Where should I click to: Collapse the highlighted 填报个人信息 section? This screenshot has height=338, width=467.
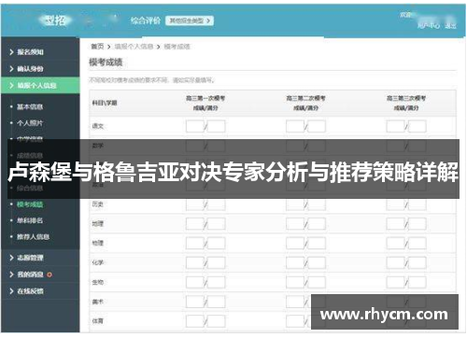tap(40, 85)
